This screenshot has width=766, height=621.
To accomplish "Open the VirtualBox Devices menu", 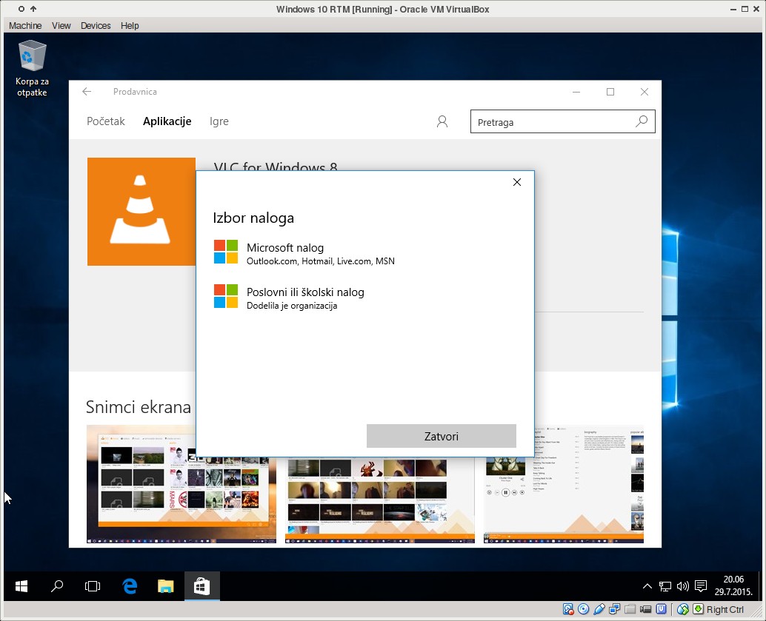I will click(96, 25).
